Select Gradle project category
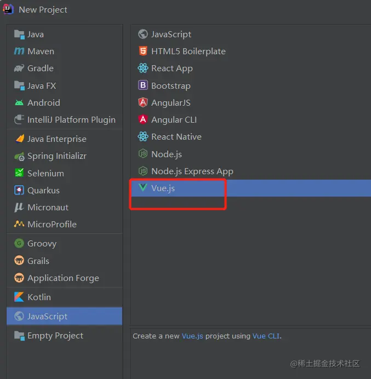 click(64, 68)
